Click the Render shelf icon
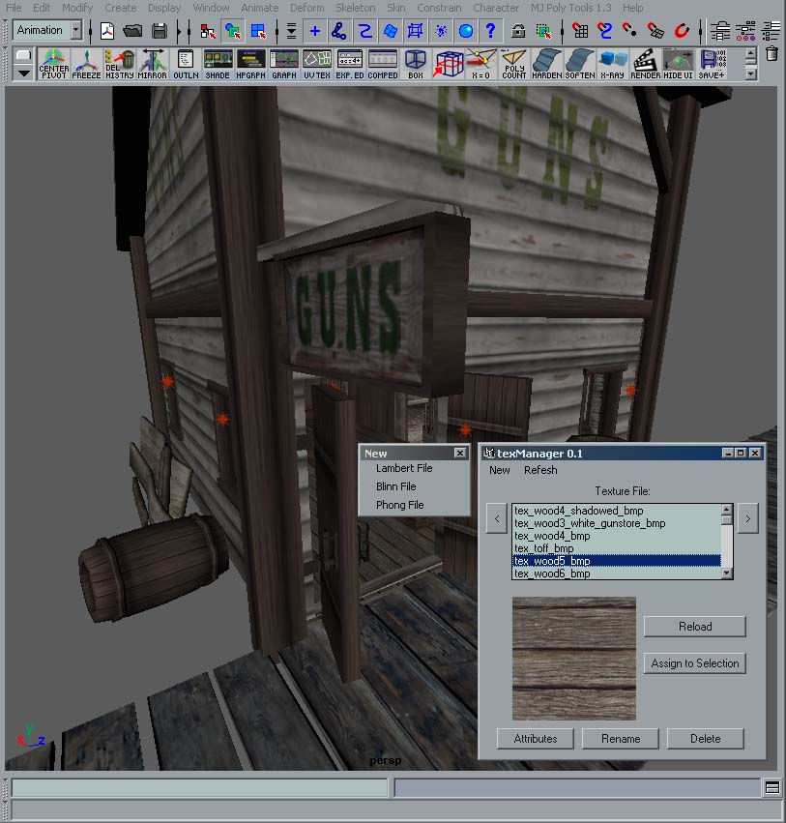 tap(646, 65)
